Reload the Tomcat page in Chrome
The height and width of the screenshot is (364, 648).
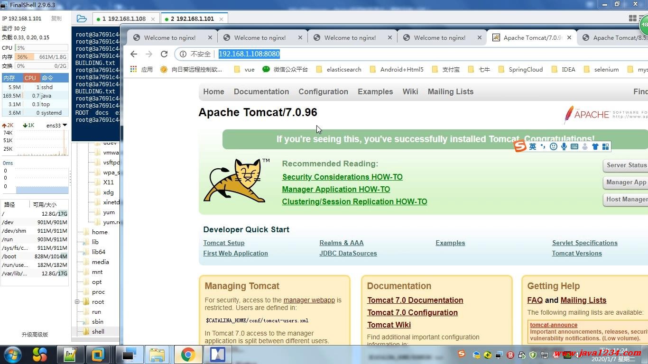164,54
